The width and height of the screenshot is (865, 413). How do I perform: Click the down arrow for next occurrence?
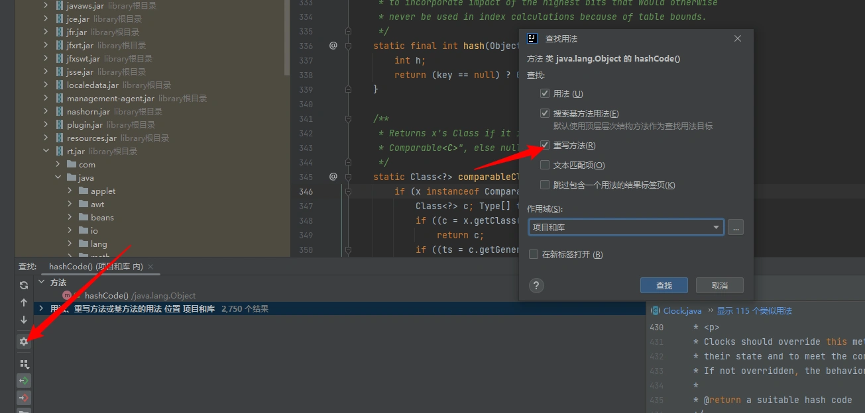(x=24, y=320)
